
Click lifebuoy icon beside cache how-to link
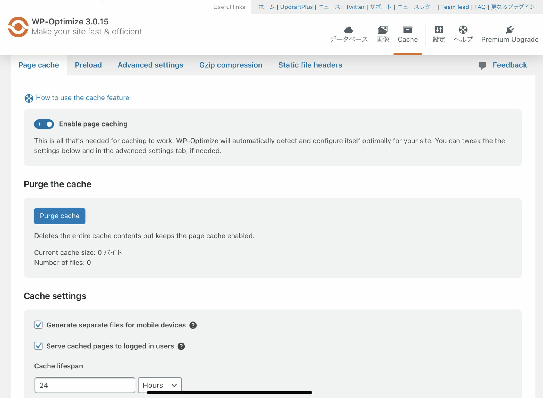tap(29, 98)
